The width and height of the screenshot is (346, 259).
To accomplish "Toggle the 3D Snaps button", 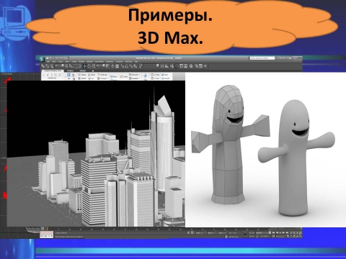I will pos(122,66).
